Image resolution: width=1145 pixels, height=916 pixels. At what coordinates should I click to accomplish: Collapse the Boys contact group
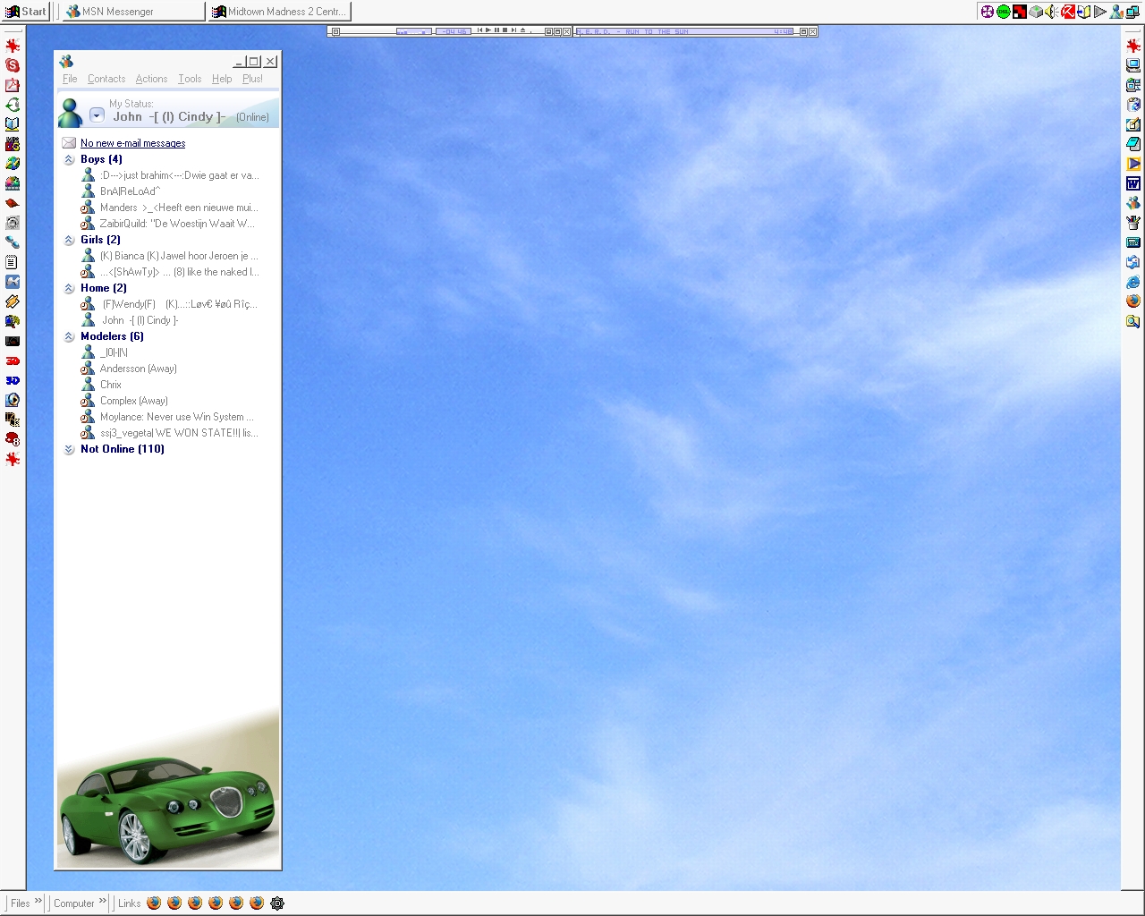pyautogui.click(x=69, y=159)
